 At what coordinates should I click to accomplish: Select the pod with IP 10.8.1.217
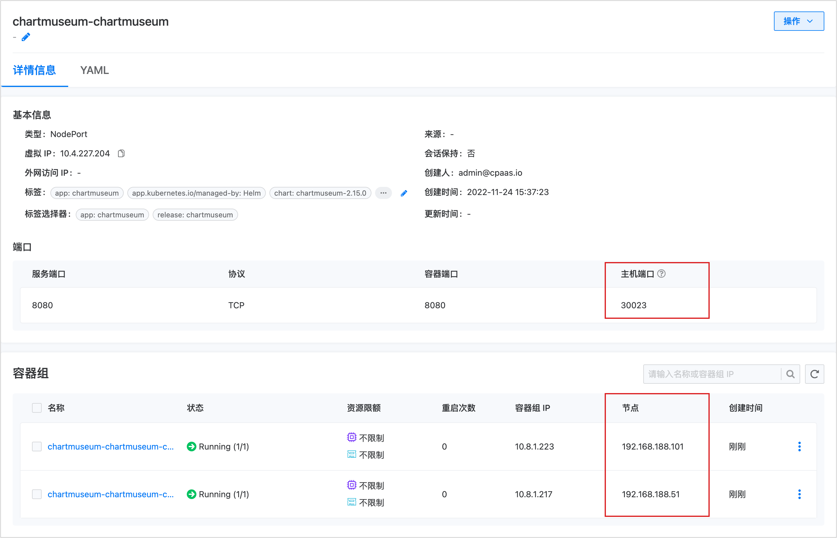37,494
